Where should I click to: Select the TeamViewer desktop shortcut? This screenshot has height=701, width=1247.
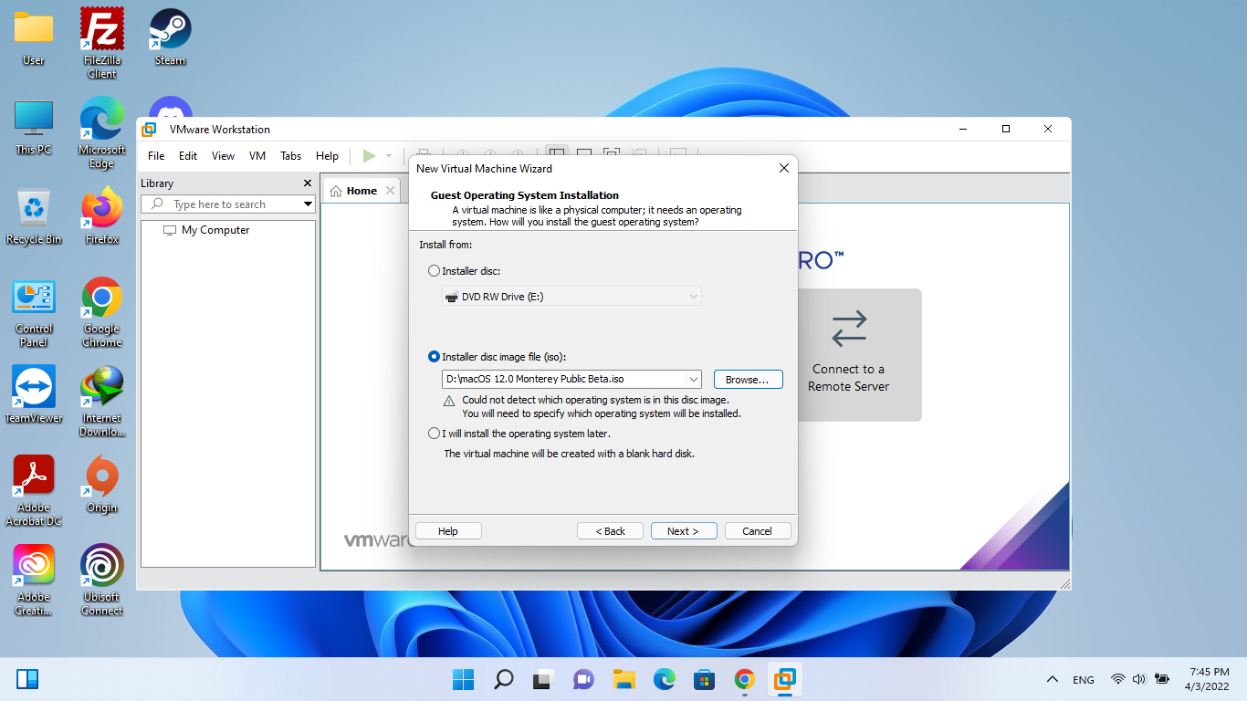click(x=34, y=395)
